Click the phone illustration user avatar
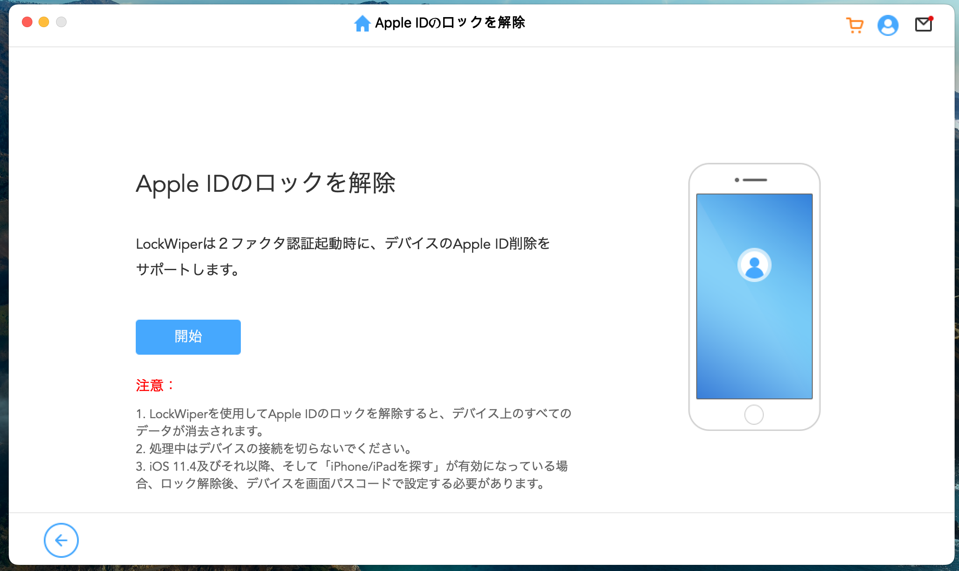This screenshot has width=959, height=571. click(754, 265)
